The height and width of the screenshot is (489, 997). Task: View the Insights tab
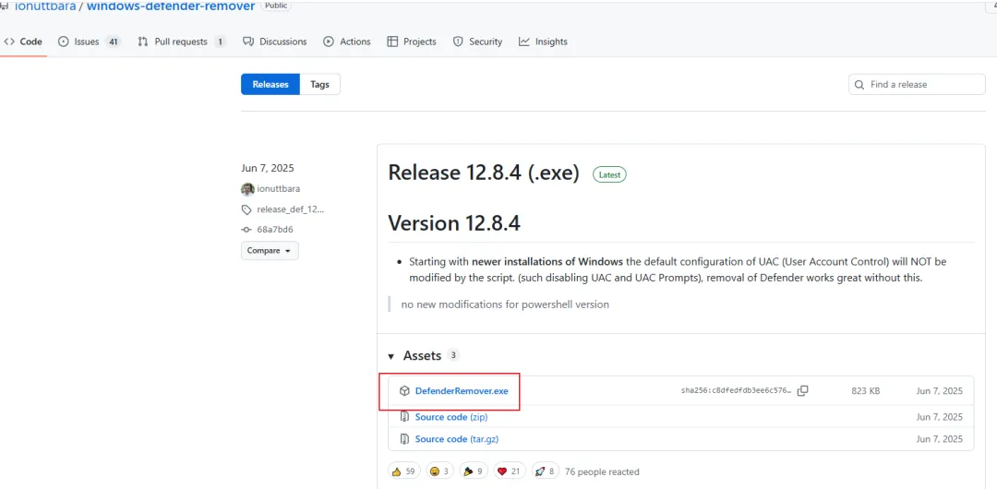[x=543, y=42]
